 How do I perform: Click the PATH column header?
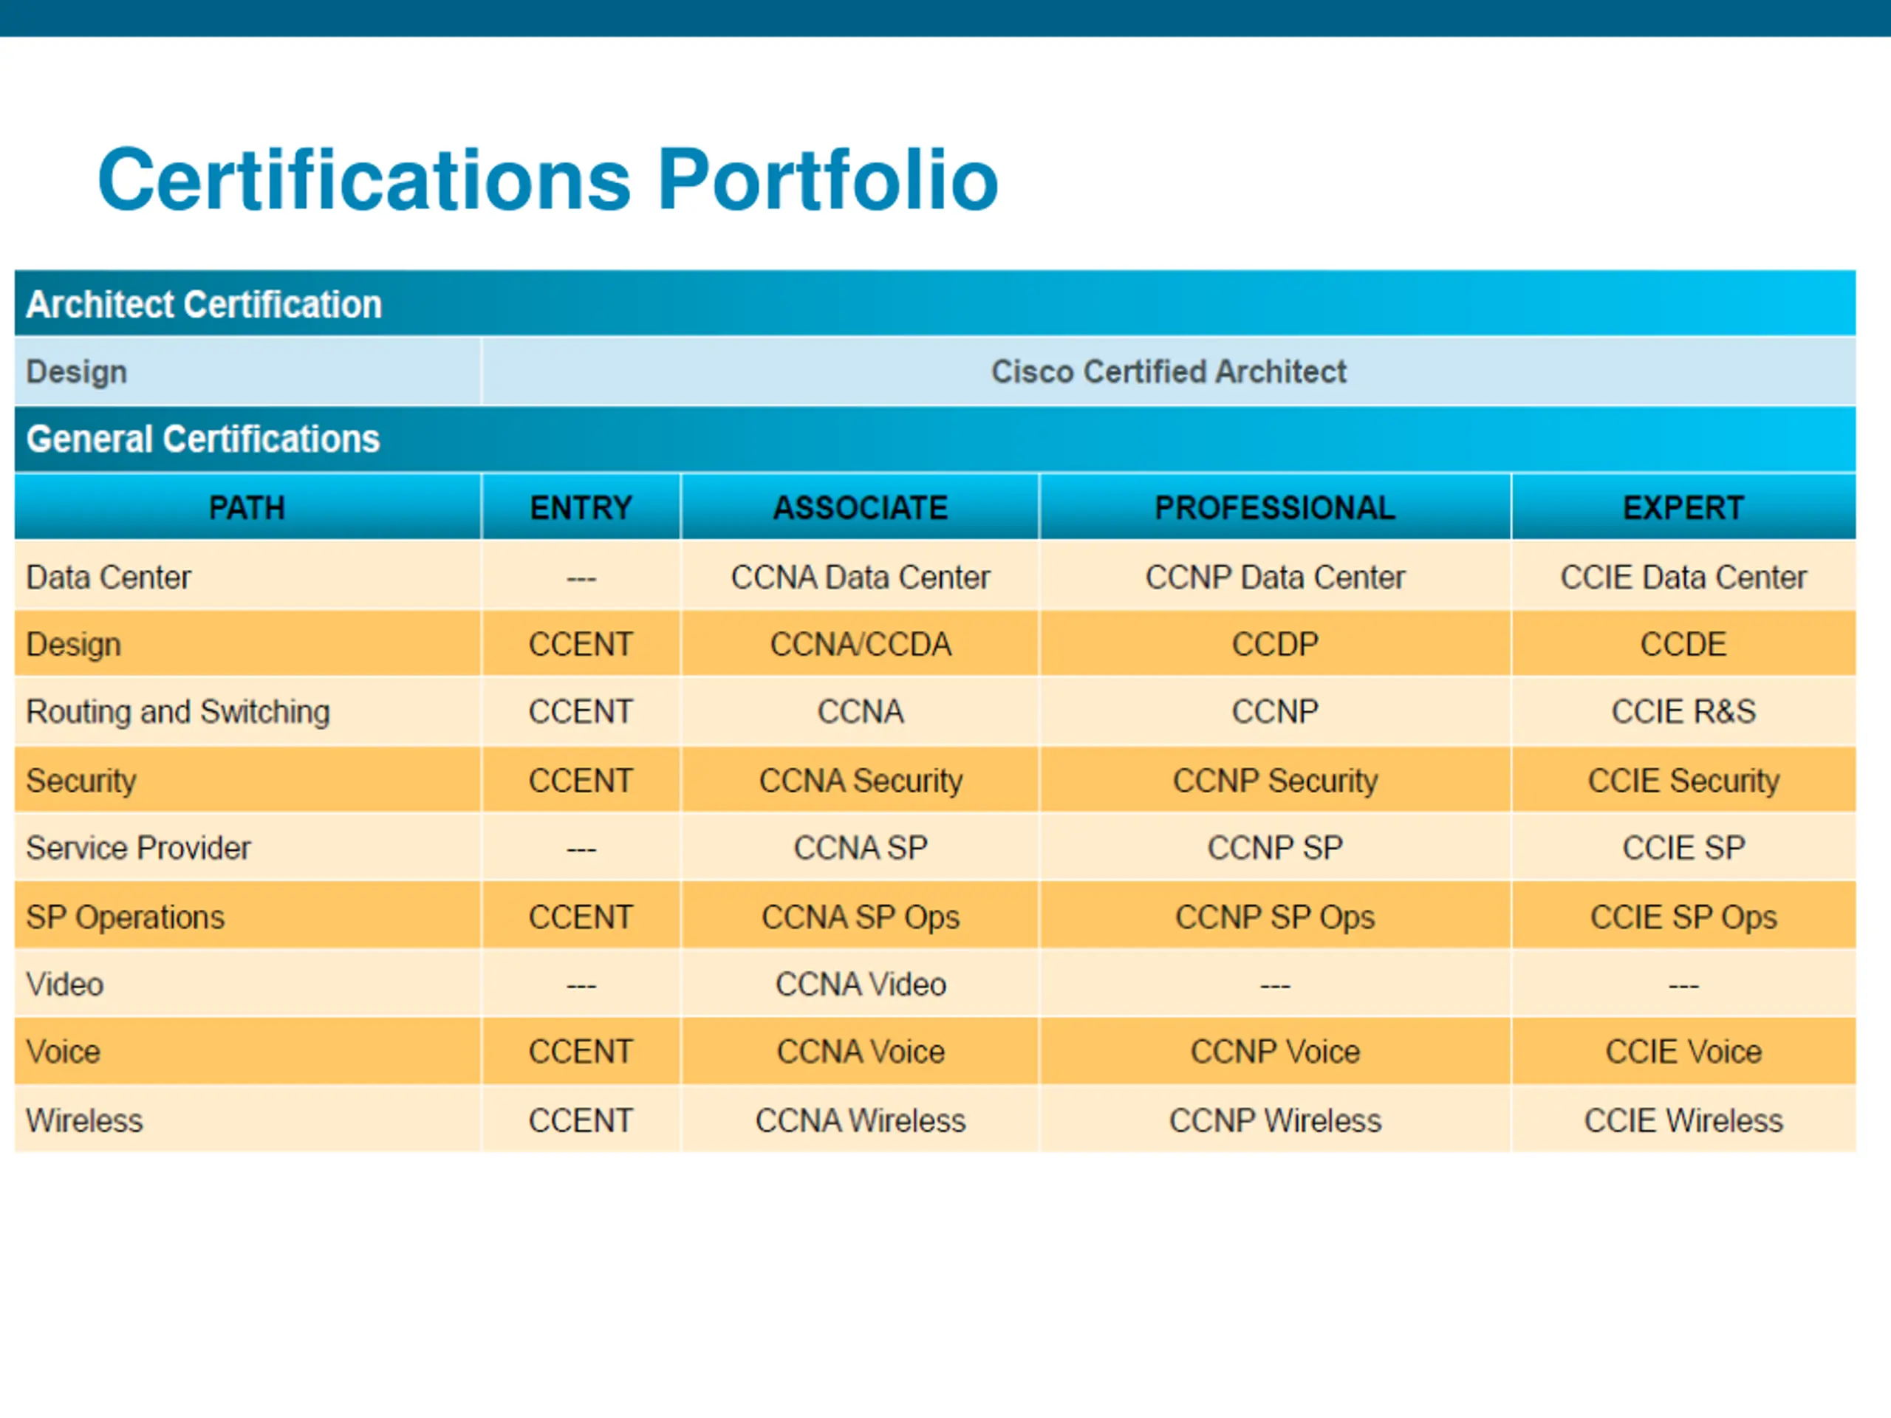tap(247, 507)
